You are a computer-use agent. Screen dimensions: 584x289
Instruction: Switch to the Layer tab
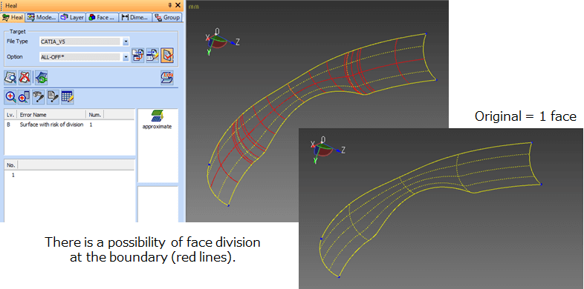tap(72, 17)
